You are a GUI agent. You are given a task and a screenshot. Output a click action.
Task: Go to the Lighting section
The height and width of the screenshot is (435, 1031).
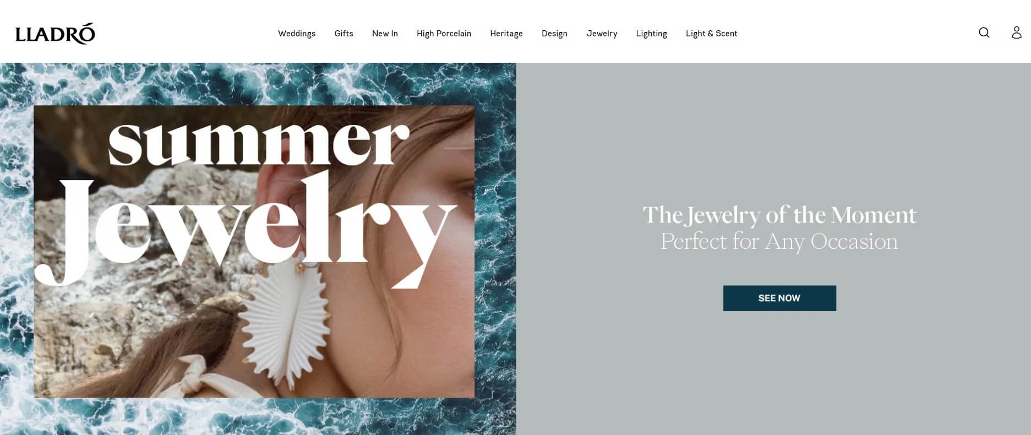(x=651, y=34)
